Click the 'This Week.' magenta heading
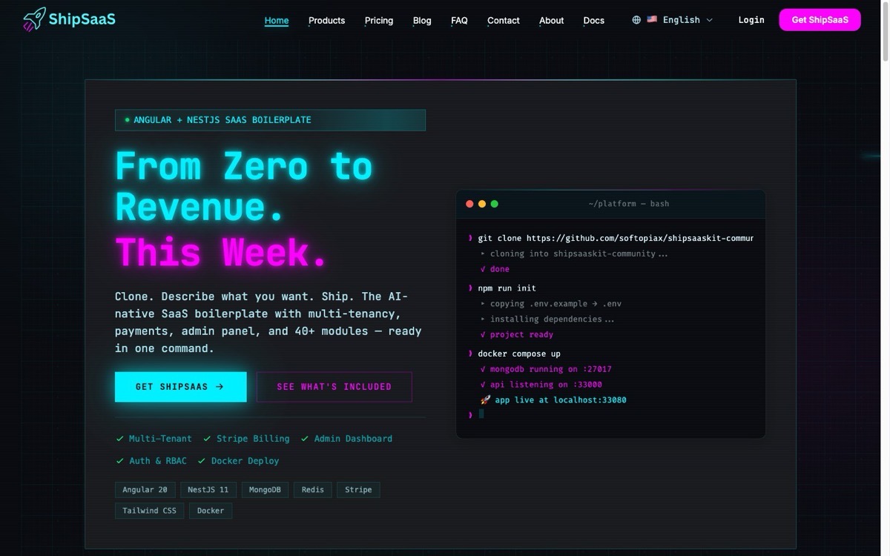 222,252
